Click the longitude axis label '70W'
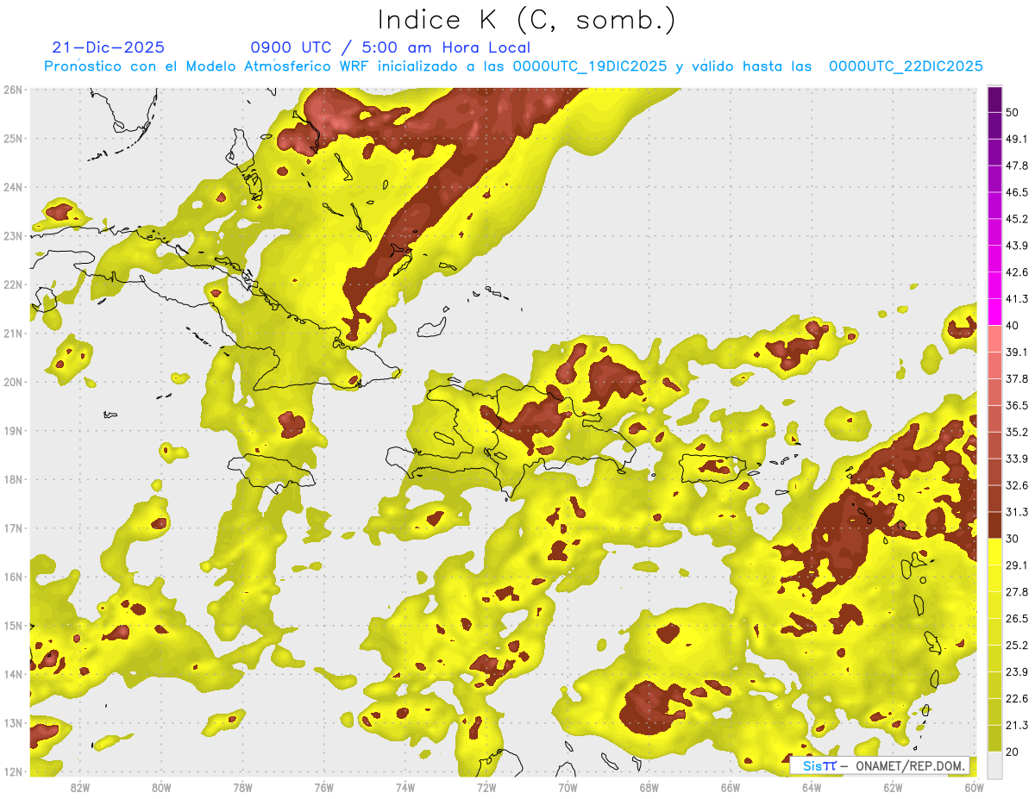 [568, 787]
